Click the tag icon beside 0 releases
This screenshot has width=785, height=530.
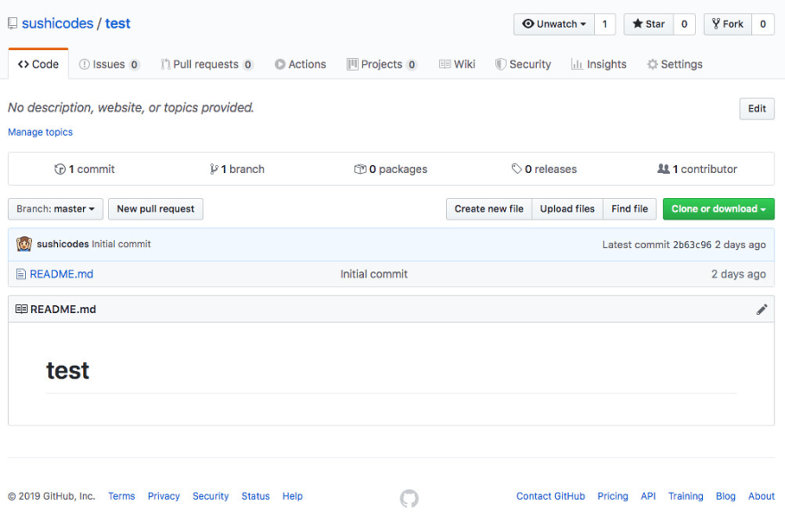(516, 169)
